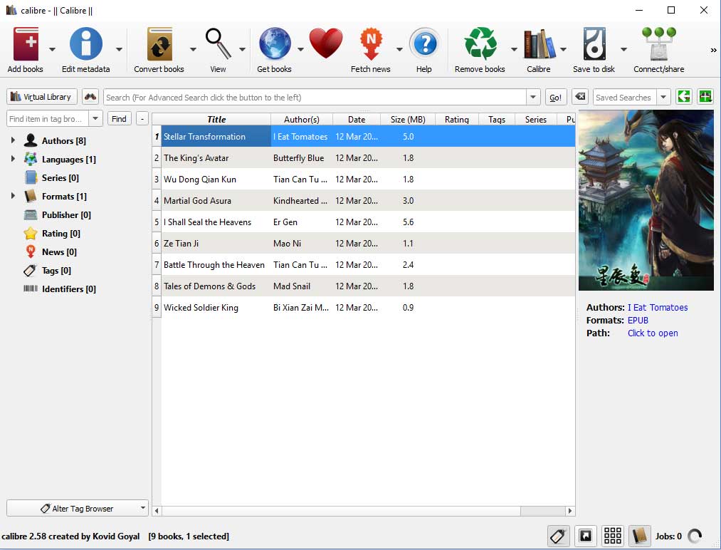Click the Convert books icon

point(159,44)
